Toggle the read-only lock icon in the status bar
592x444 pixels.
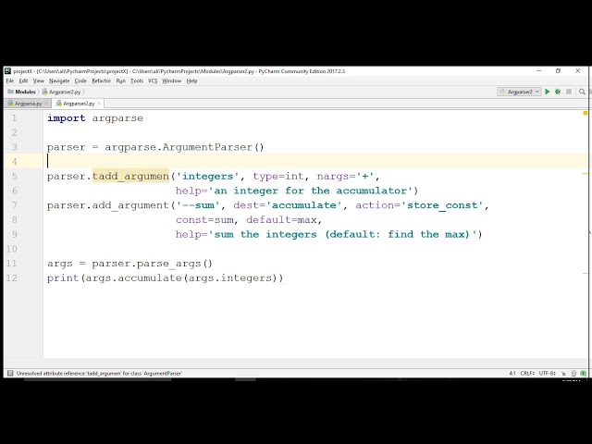point(563,374)
